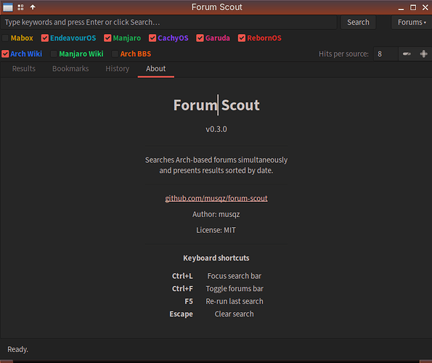This screenshot has width=432, height=363.
Task: Enable the Mabox forum checkbox
Action: coord(5,38)
